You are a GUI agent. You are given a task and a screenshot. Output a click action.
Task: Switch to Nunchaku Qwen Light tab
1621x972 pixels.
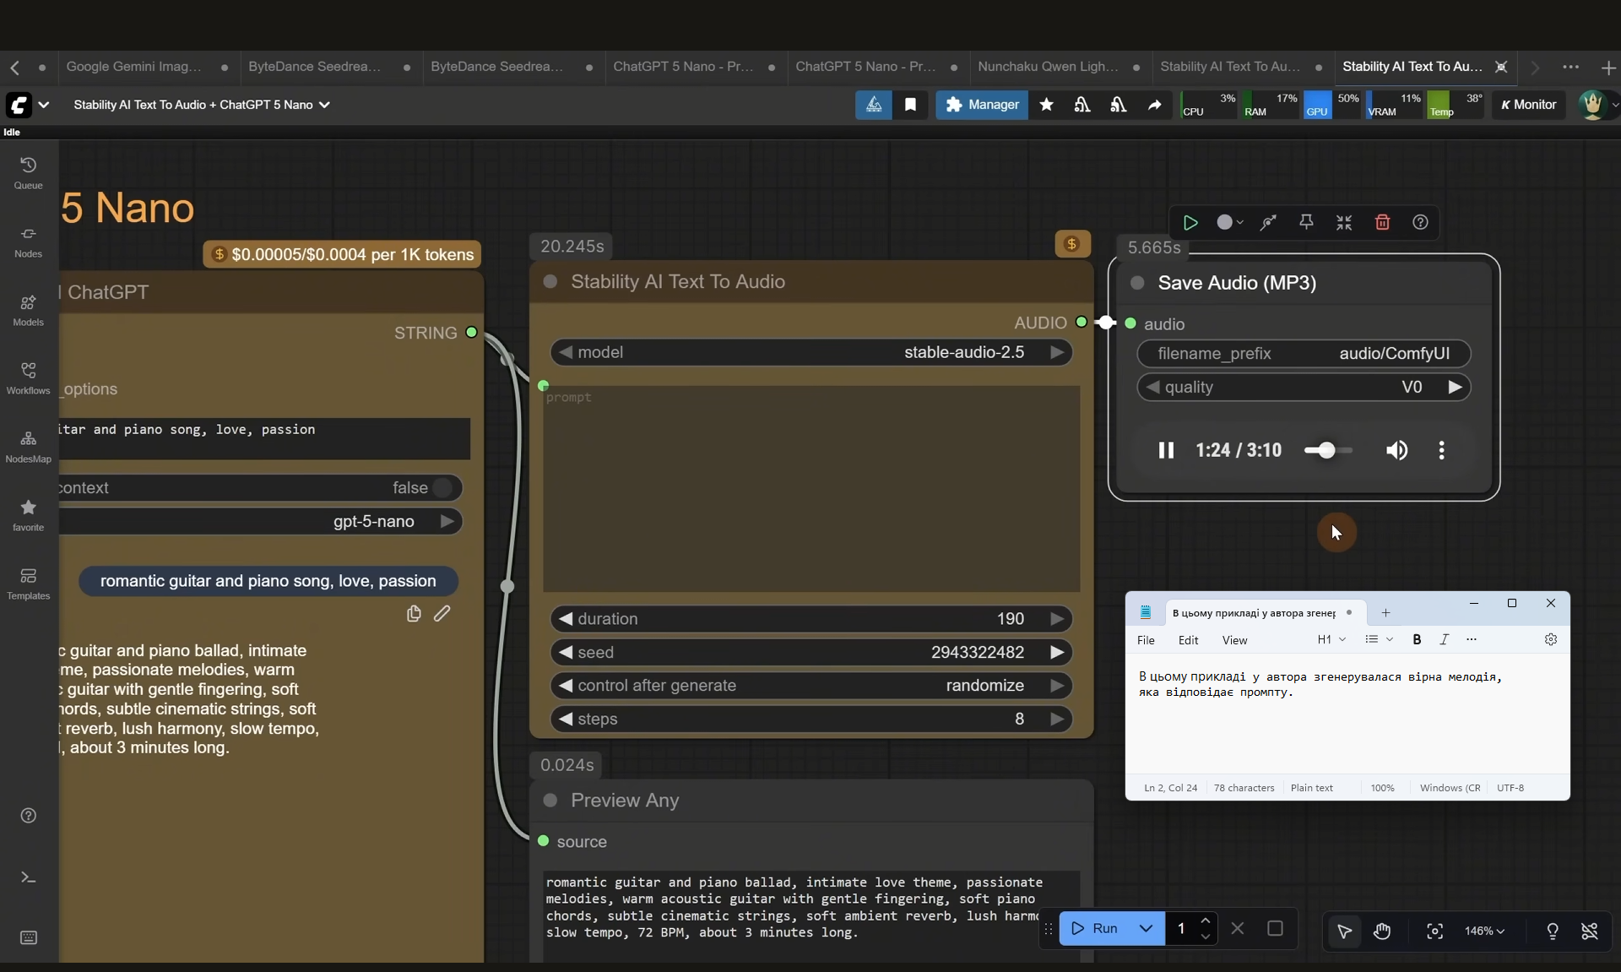tap(1048, 67)
